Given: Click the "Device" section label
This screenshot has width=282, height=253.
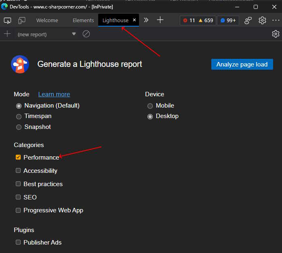Looking at the screenshot, I should tap(154, 94).
